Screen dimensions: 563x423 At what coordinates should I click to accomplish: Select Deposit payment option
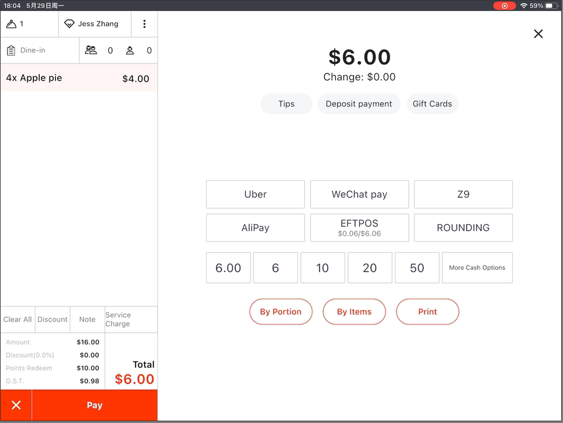point(359,104)
